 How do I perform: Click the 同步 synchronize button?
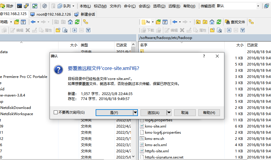click(7, 6)
